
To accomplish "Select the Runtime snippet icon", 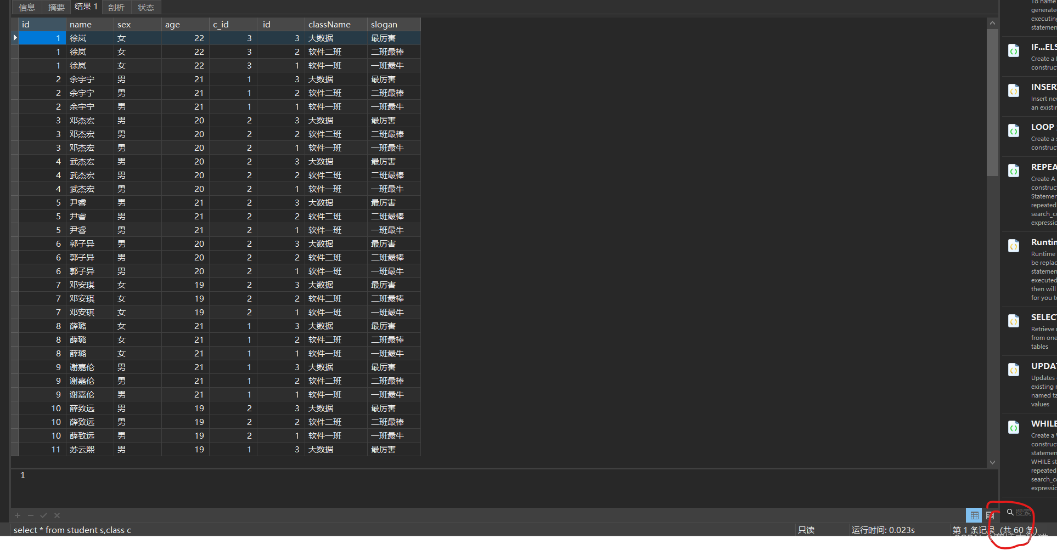I will click(1014, 246).
